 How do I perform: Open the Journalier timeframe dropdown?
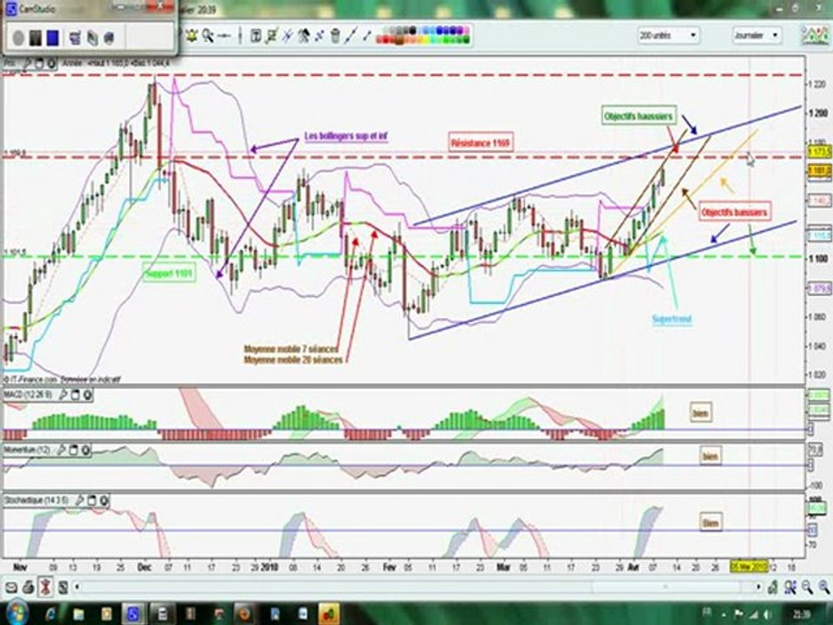pos(756,36)
